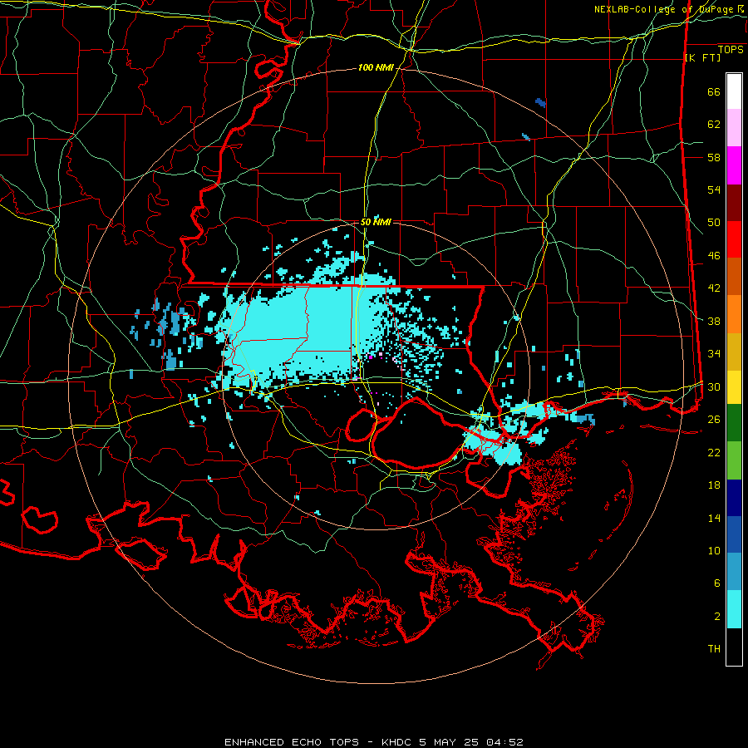Click the 'TOPS' legend title
Image resolution: width=748 pixels, height=748 pixels.
click(x=731, y=50)
